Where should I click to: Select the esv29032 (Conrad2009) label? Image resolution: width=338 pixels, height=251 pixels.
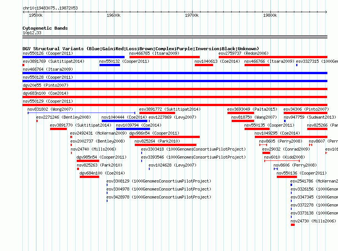pos(286,149)
